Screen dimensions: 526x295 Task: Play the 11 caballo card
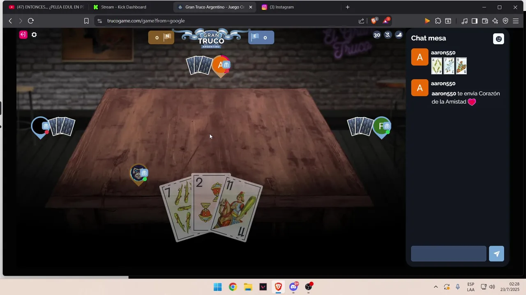238,209
